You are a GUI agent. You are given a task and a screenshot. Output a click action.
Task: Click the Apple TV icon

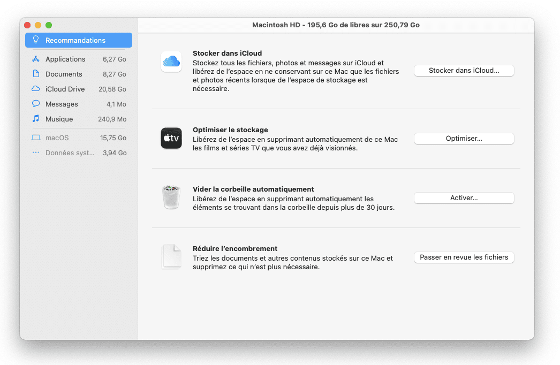[171, 138]
